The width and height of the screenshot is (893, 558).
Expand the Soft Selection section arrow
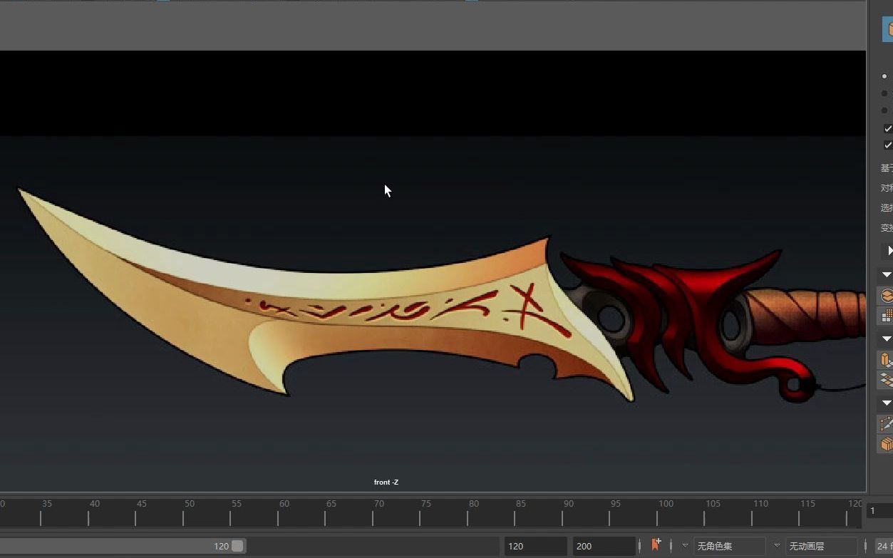[889, 251]
